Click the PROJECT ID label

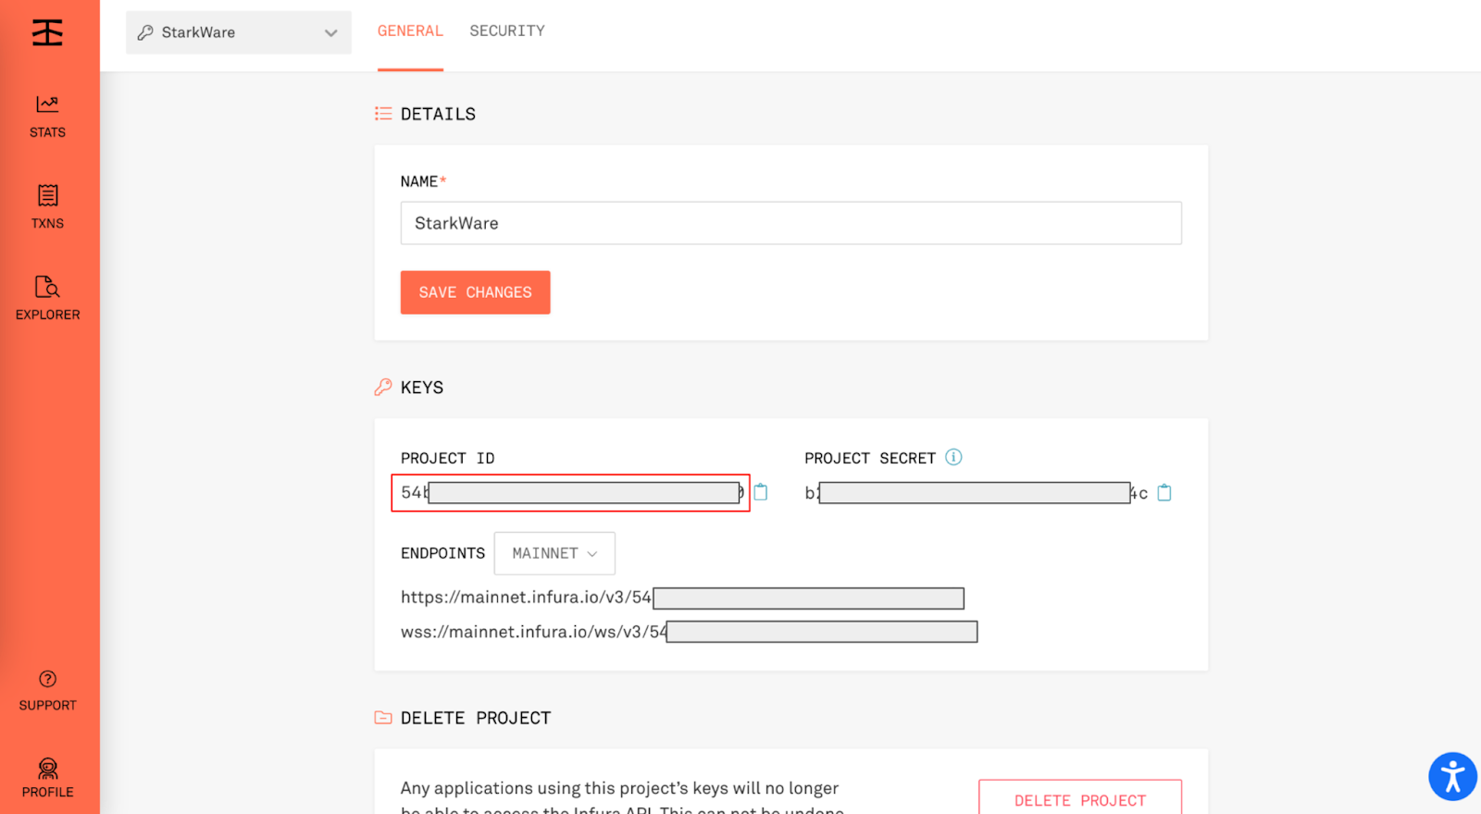click(448, 459)
